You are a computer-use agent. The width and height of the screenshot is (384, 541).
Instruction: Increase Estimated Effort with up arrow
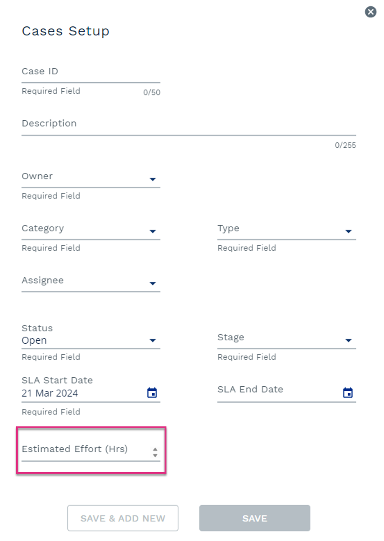click(x=155, y=449)
